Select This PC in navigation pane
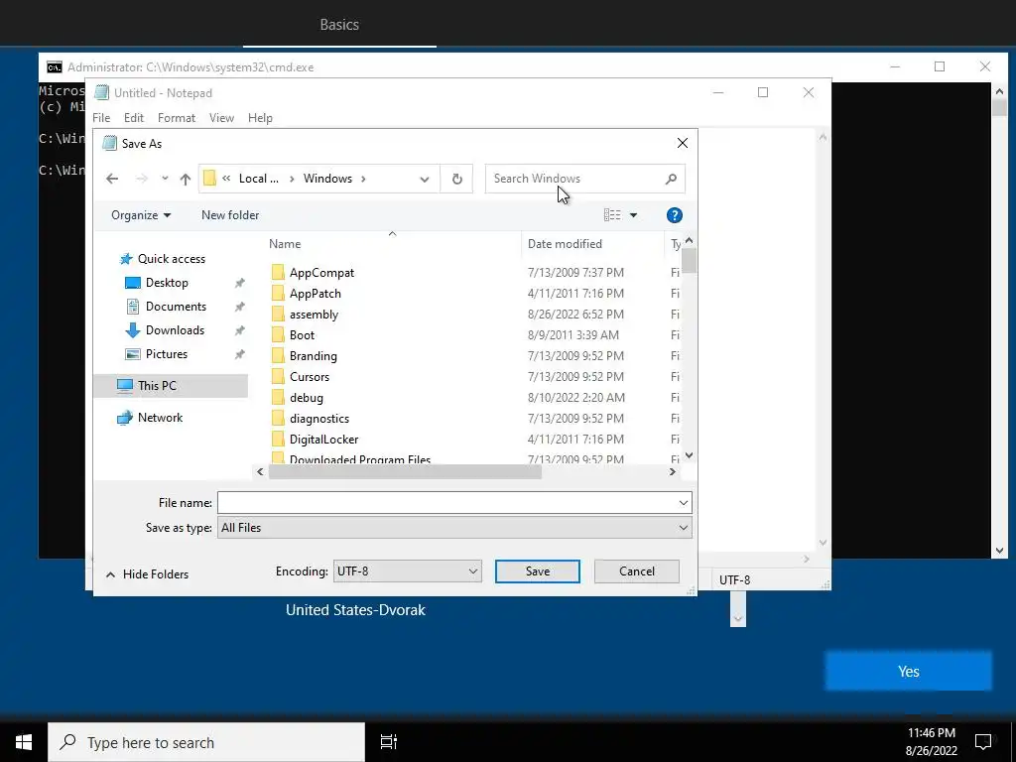Screen dimensions: 1016x762 click(x=171, y=386)
